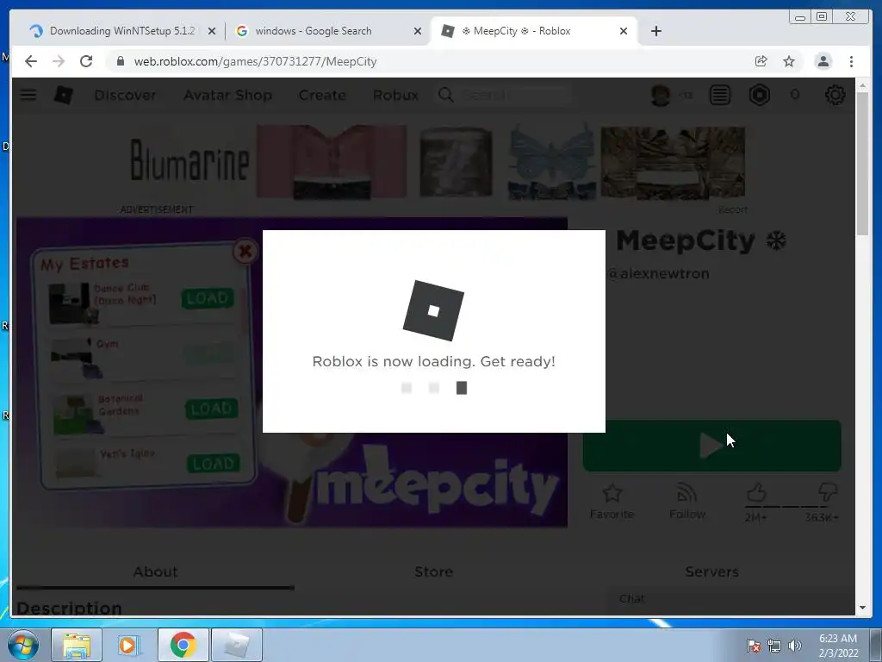Viewport: 882px width, 662px height.
Task: Open the Roblox hamburger navigation menu
Action: [x=28, y=95]
